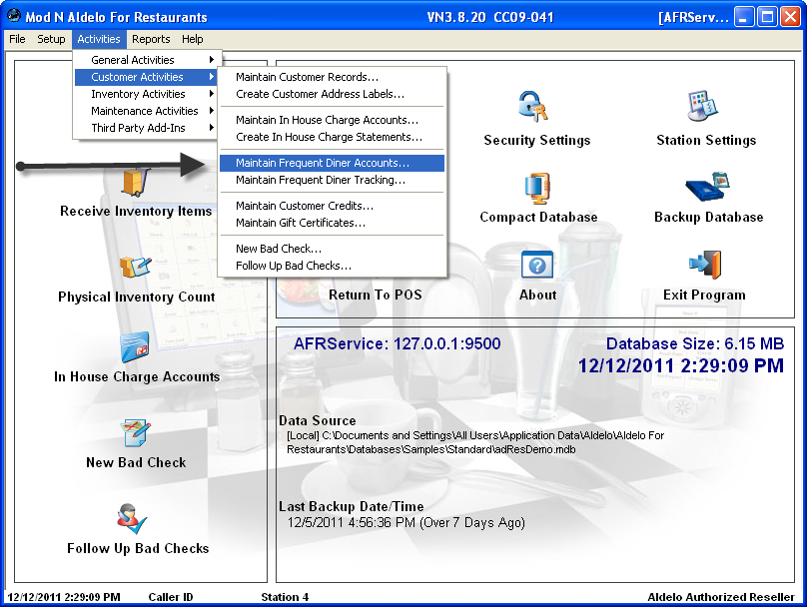807x607 pixels.
Task: Open the Setup menu
Action: (x=51, y=39)
